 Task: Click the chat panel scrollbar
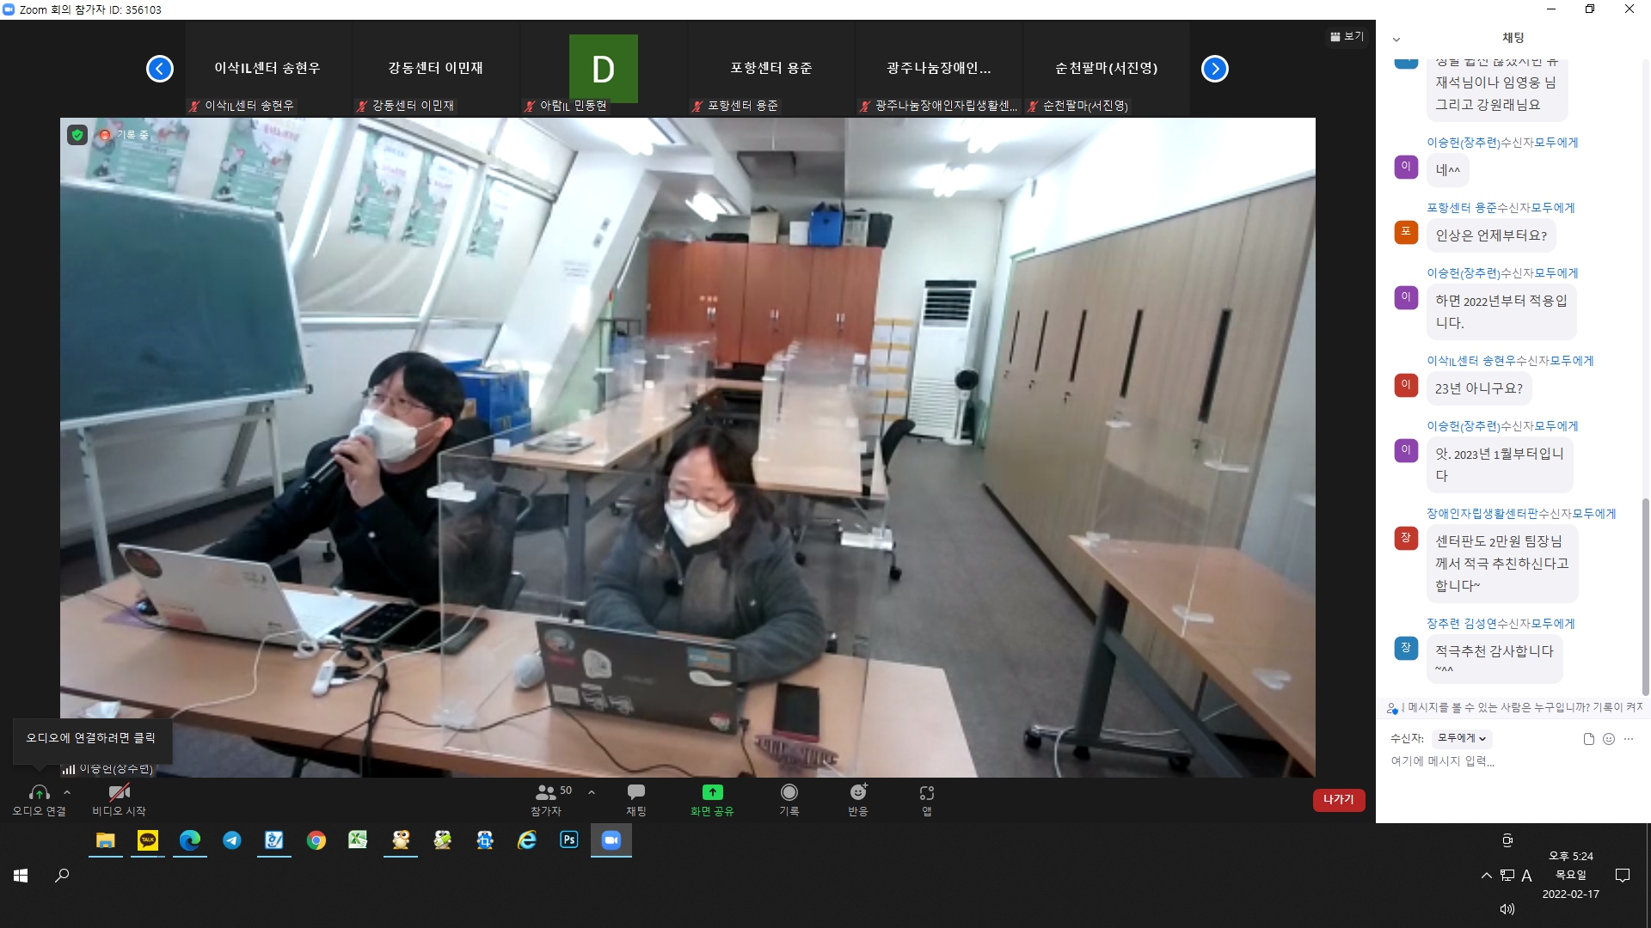pos(1646,597)
